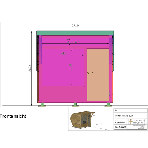The height and width of the screenshot is (148, 148).
Task: Select the Wood Art cross logo
Action: coord(131,122)
